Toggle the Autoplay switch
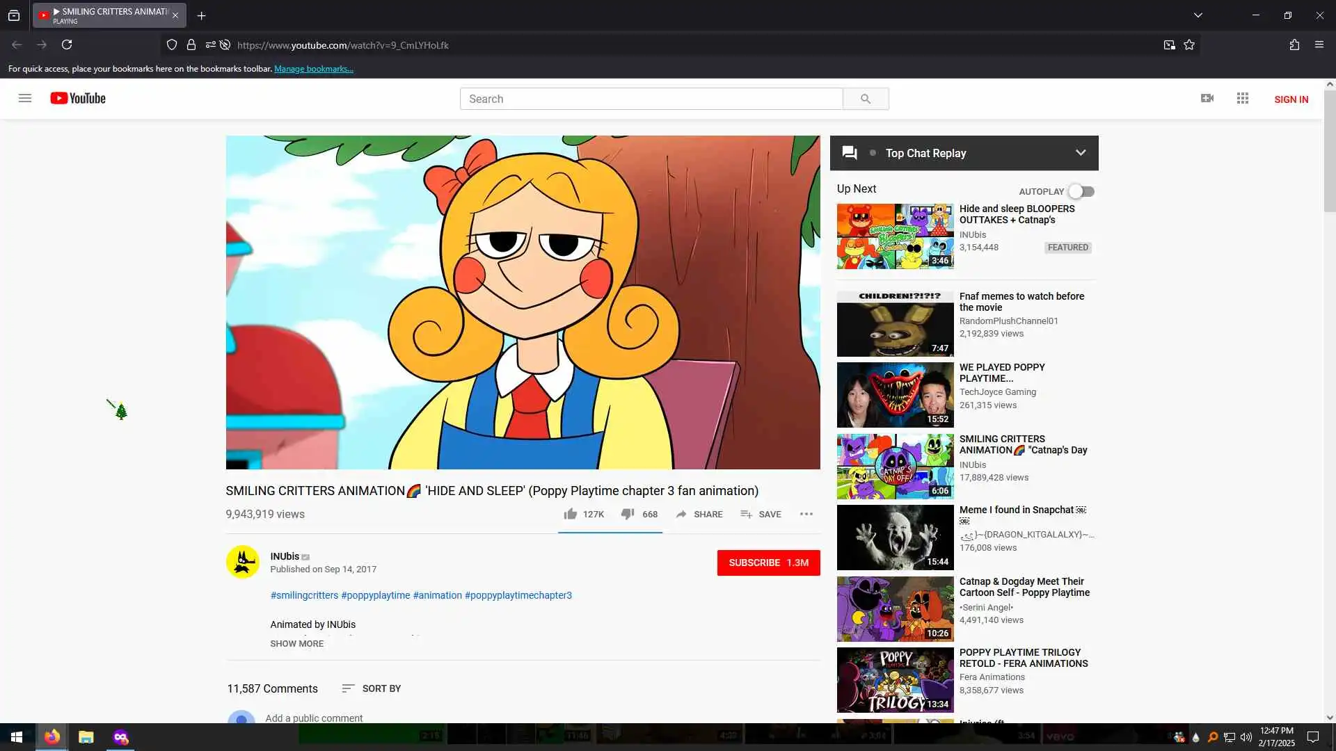Viewport: 1336px width, 751px height. (1081, 191)
